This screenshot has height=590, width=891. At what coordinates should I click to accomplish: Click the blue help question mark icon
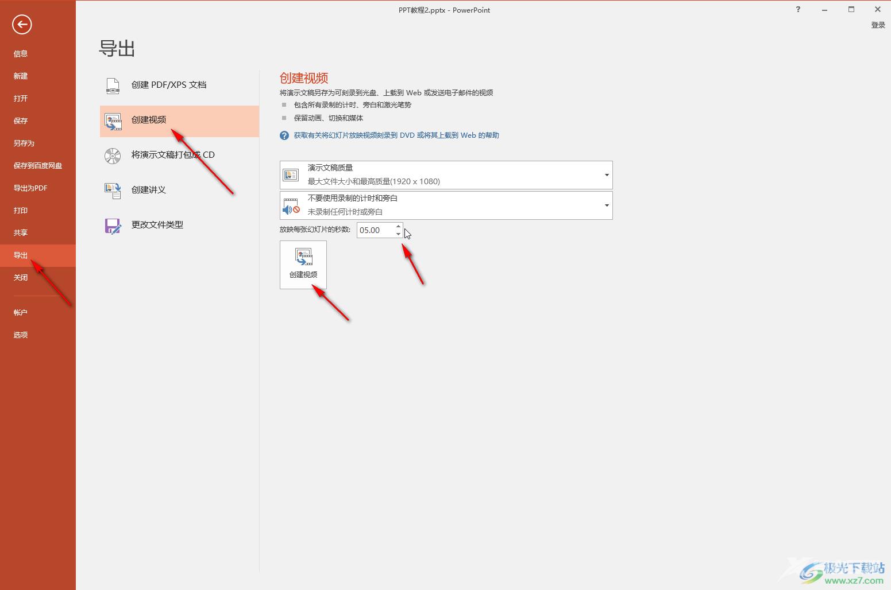[x=284, y=135]
